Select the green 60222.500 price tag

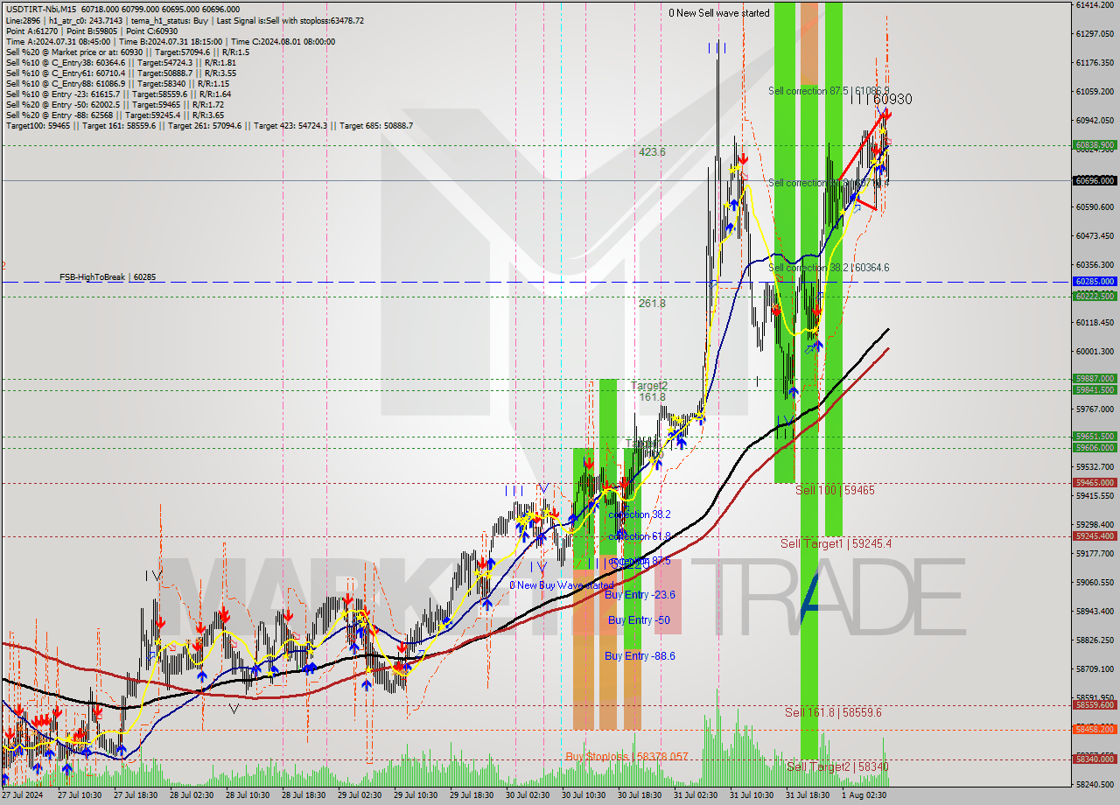point(1094,297)
